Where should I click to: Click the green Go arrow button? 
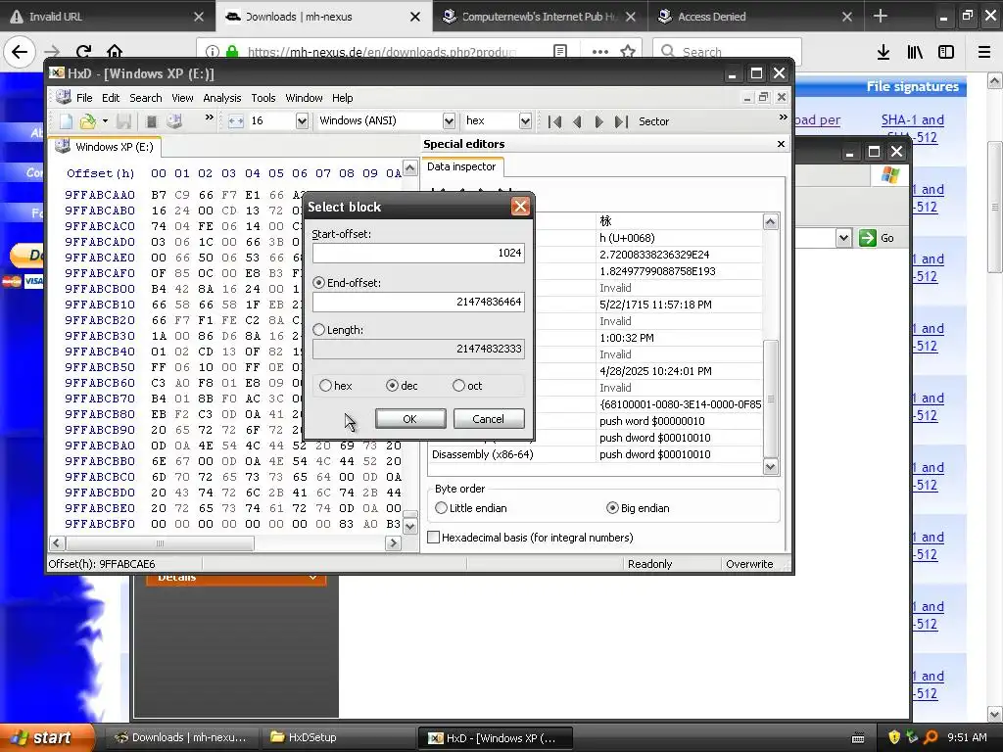pos(868,238)
